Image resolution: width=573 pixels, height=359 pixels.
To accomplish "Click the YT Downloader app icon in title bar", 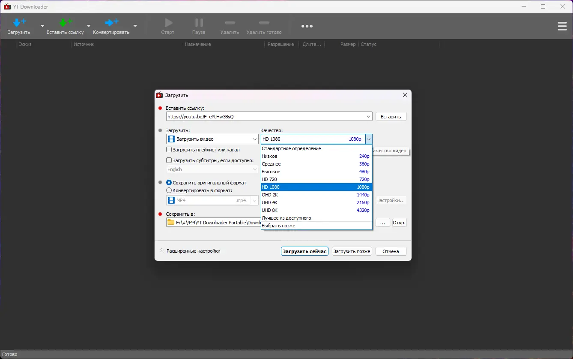I will 7,6.
